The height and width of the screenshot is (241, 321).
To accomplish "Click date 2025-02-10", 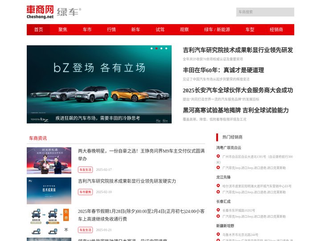I will point(104,192).
